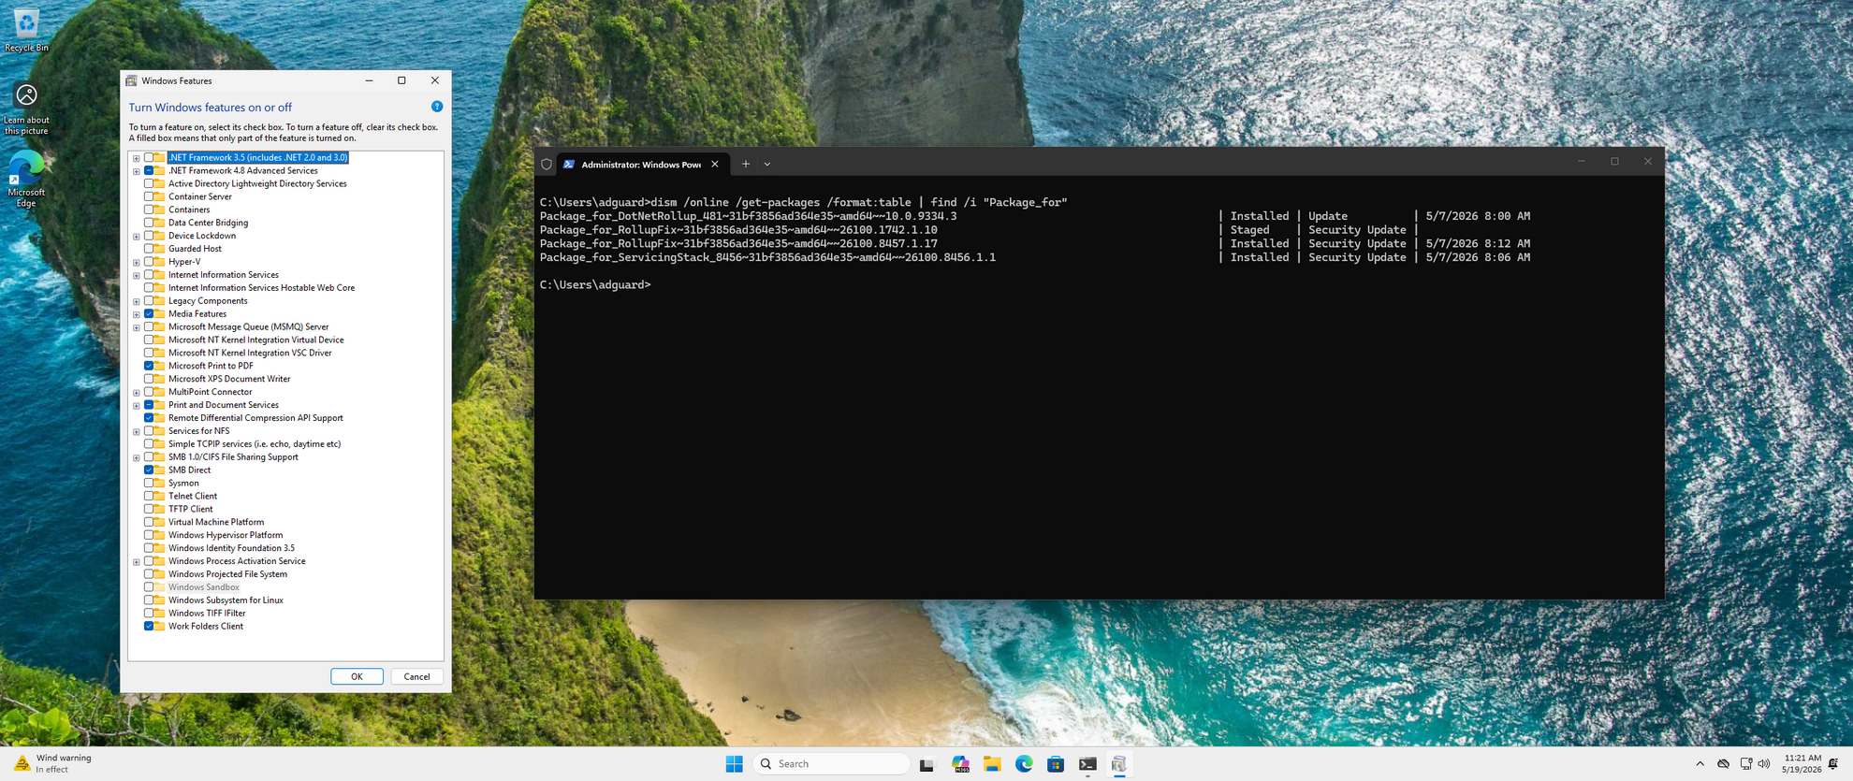Confirm Windows Features with OK

[x=357, y=676]
